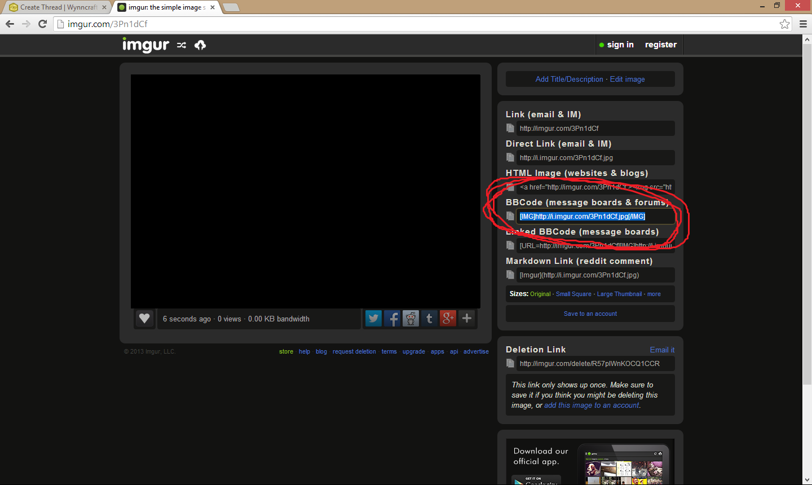Open the terms footer link
The width and height of the screenshot is (812, 485).
pyautogui.click(x=389, y=351)
